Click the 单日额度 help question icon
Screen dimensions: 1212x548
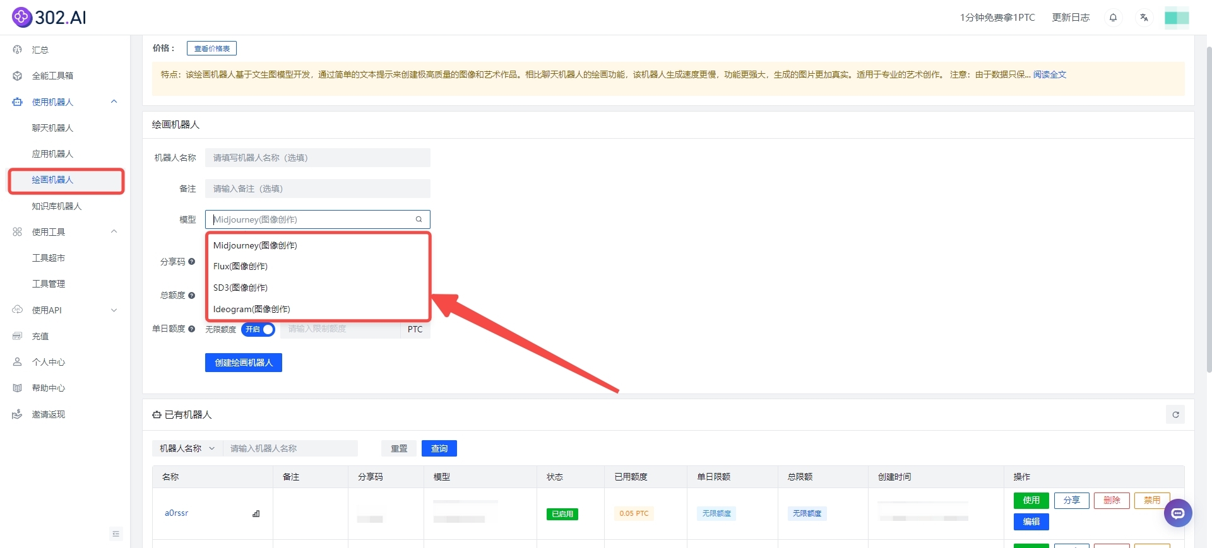(x=191, y=329)
